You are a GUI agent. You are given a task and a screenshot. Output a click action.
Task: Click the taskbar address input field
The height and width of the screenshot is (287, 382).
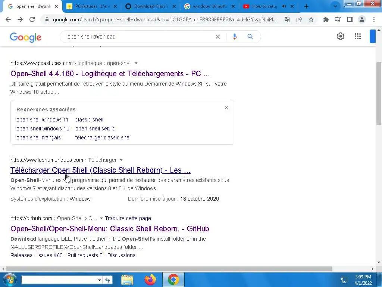coord(59,280)
